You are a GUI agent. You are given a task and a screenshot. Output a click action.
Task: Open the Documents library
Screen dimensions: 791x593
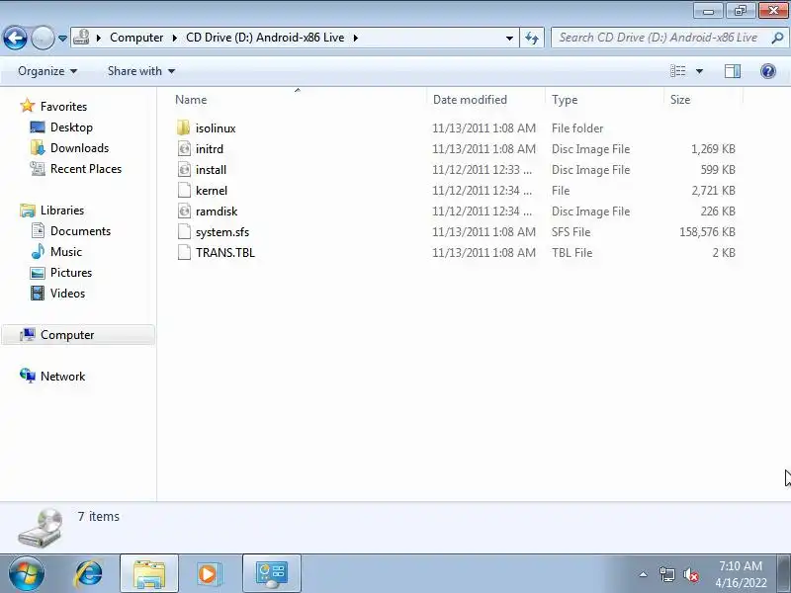tap(80, 231)
